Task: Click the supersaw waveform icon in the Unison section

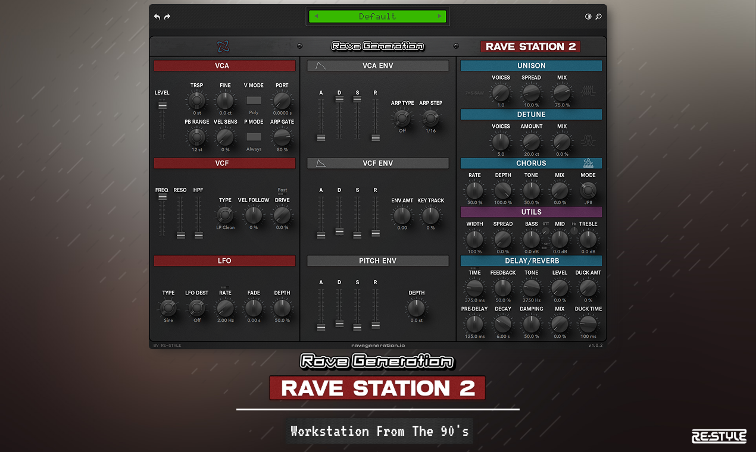Action: pyautogui.click(x=587, y=90)
